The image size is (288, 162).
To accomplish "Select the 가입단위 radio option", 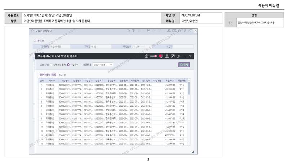I will tap(68, 65).
